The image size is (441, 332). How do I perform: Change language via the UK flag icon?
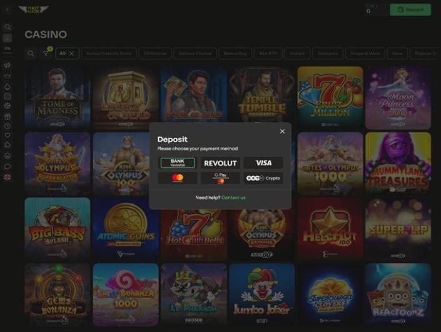pyautogui.click(x=8, y=177)
